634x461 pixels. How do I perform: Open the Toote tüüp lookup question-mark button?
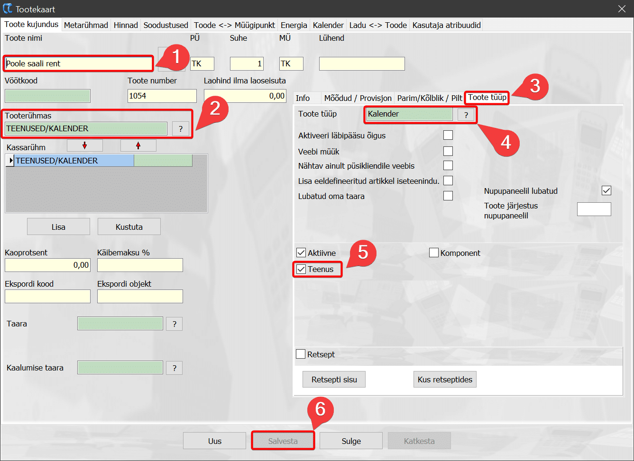[x=466, y=115]
